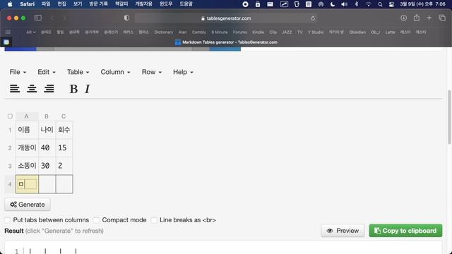Select column C header
Screen dimensions: 452x254
point(64,116)
